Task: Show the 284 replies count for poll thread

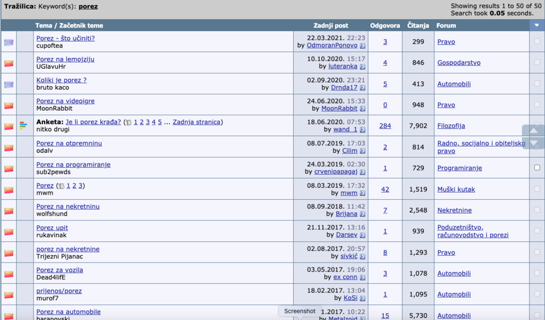Action: [385, 126]
